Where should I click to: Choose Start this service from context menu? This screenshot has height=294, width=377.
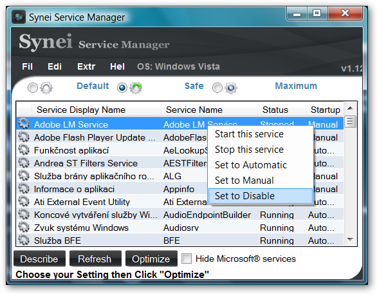coord(261,134)
